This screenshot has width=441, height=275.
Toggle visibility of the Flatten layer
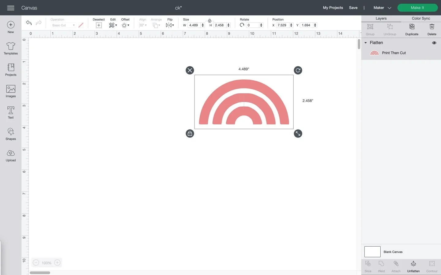pyautogui.click(x=434, y=43)
